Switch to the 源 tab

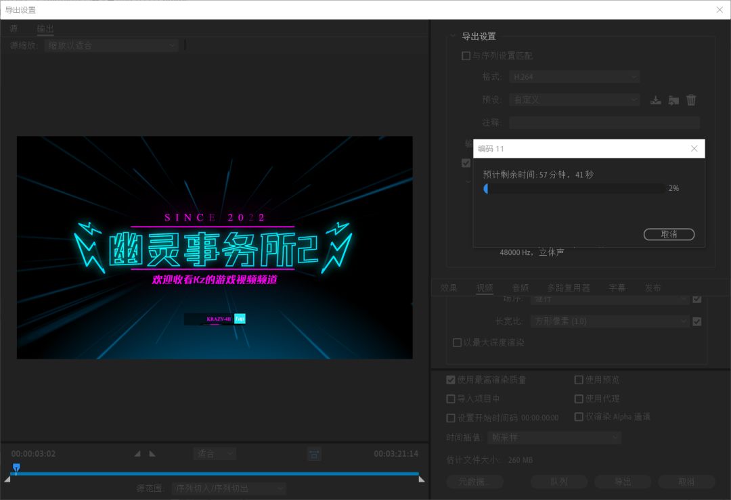click(14, 29)
